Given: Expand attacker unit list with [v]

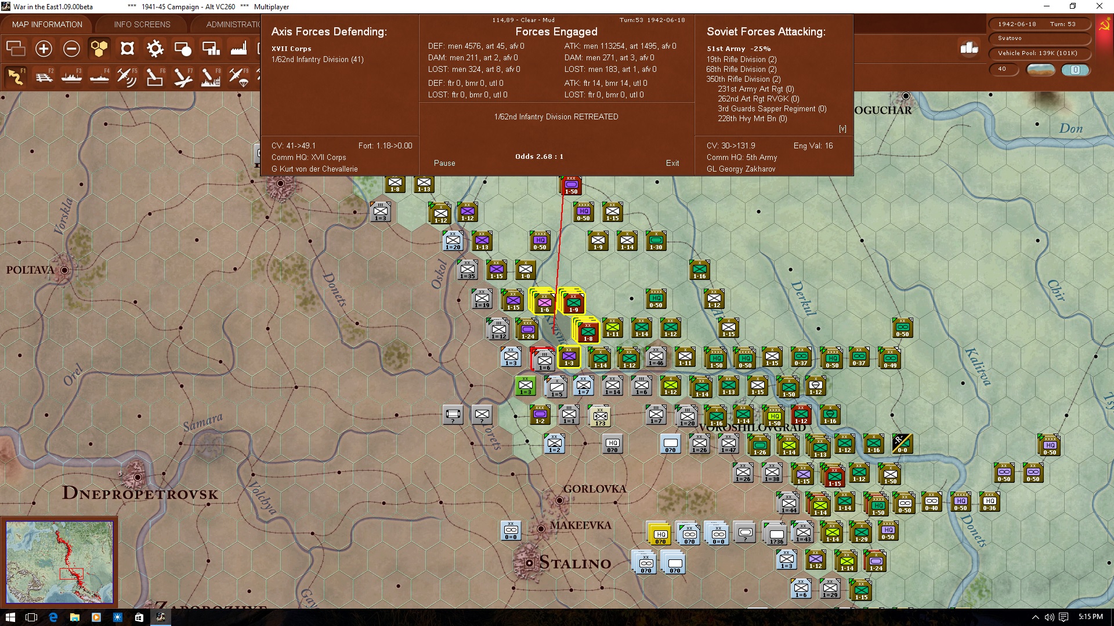Looking at the screenshot, I should (842, 129).
